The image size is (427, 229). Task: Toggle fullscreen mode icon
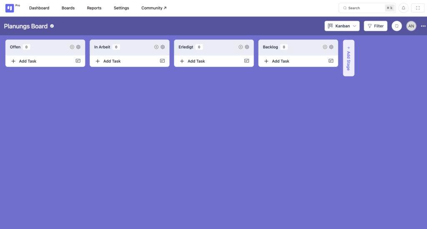point(418,8)
